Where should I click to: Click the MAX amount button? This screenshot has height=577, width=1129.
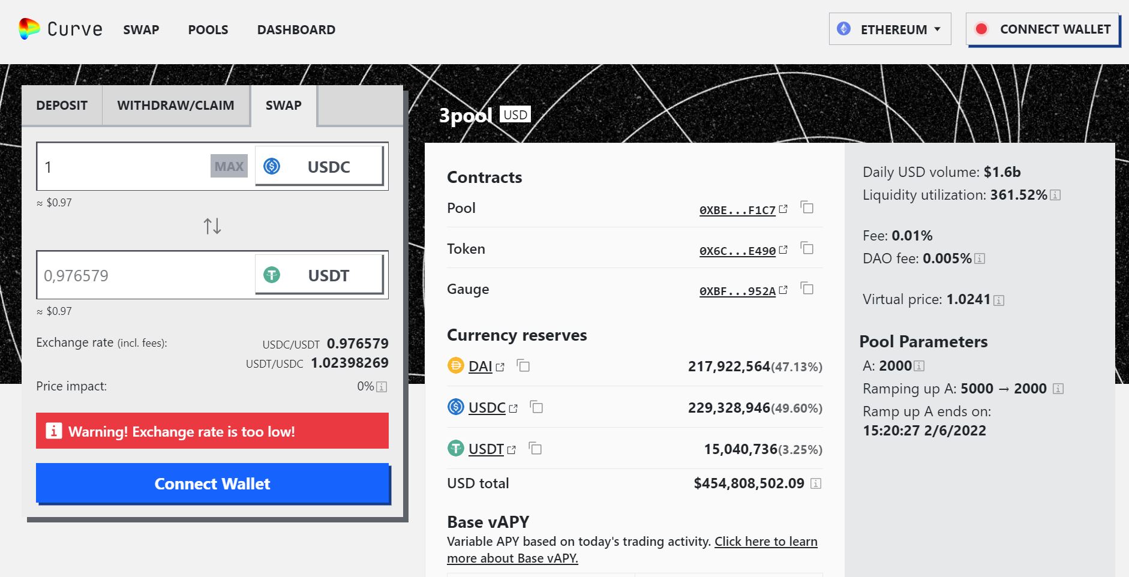229,166
